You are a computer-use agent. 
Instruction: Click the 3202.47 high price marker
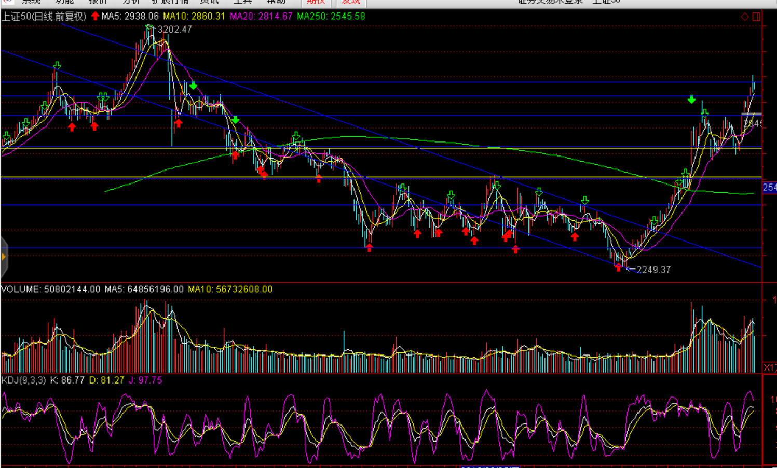[174, 30]
